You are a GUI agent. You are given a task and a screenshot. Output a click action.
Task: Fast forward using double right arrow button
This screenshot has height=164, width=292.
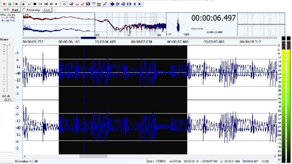[x=51, y=4]
